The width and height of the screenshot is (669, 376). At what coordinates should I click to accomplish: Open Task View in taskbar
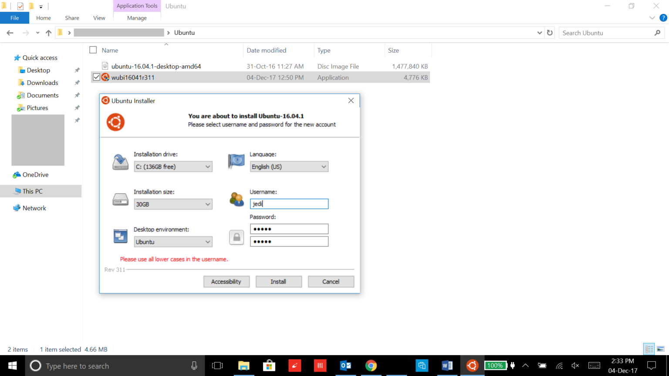pos(217,366)
